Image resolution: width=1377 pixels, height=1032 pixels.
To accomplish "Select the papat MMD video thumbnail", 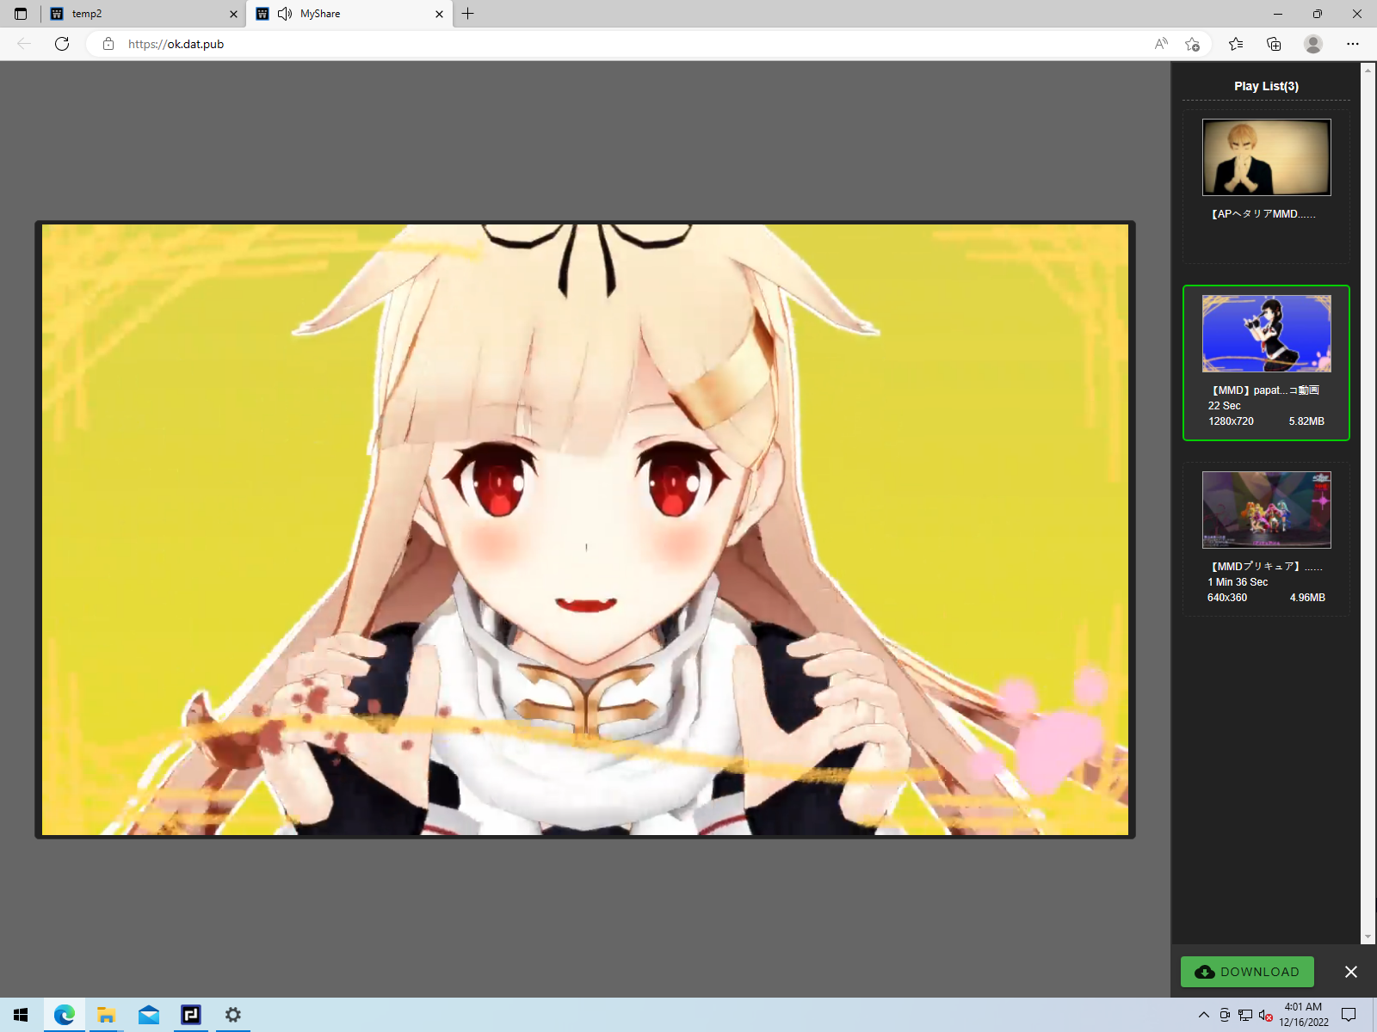I will [x=1266, y=334].
